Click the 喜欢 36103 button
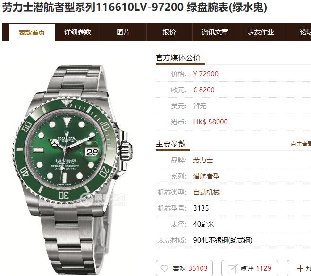This screenshot has height=276, width=311. [x=184, y=268]
